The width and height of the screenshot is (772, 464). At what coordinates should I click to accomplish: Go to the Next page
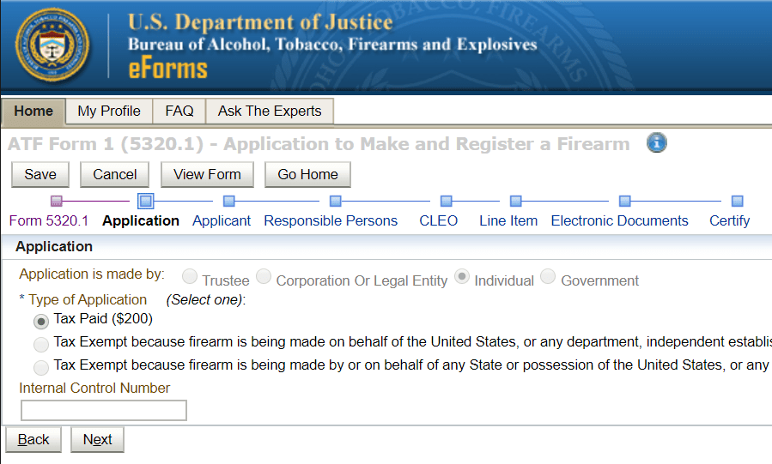point(98,439)
